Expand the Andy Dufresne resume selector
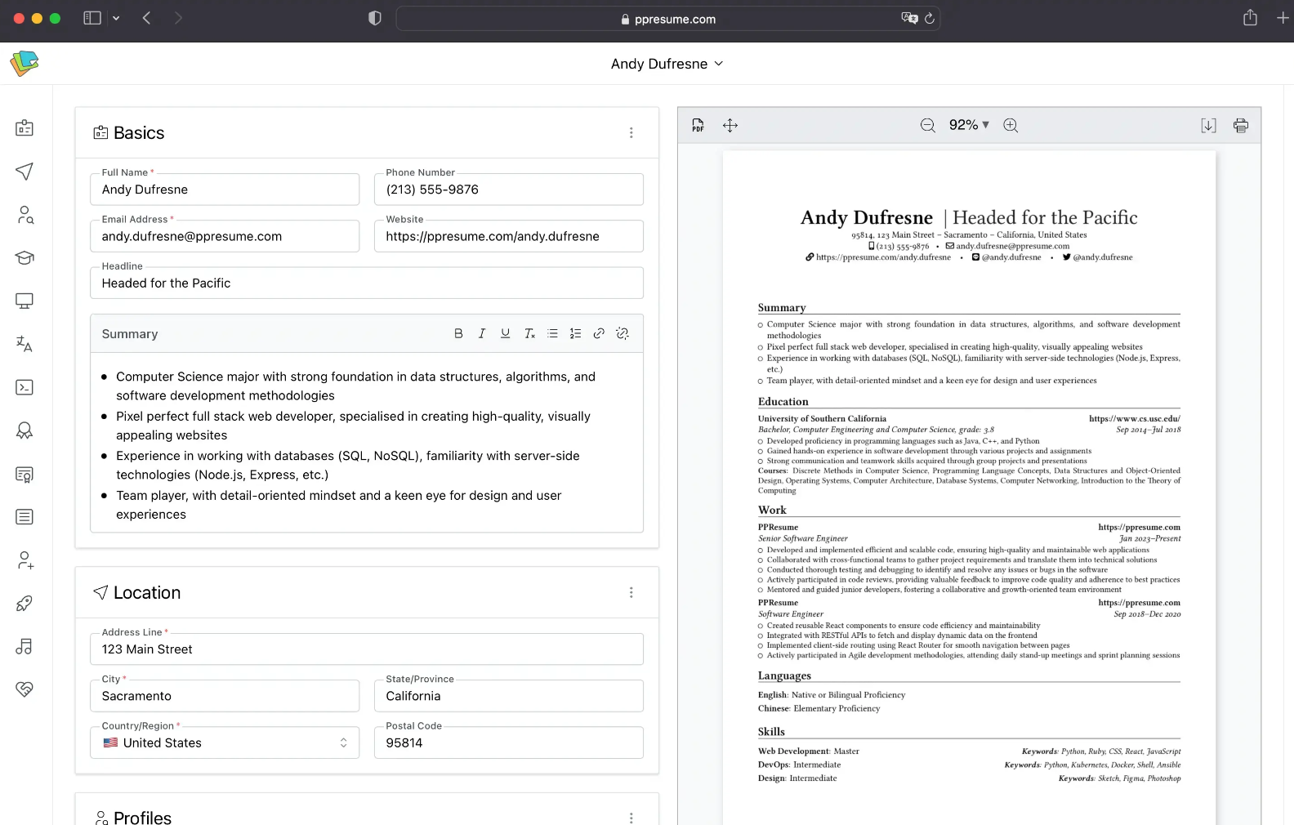This screenshot has height=825, width=1294. [x=667, y=64]
